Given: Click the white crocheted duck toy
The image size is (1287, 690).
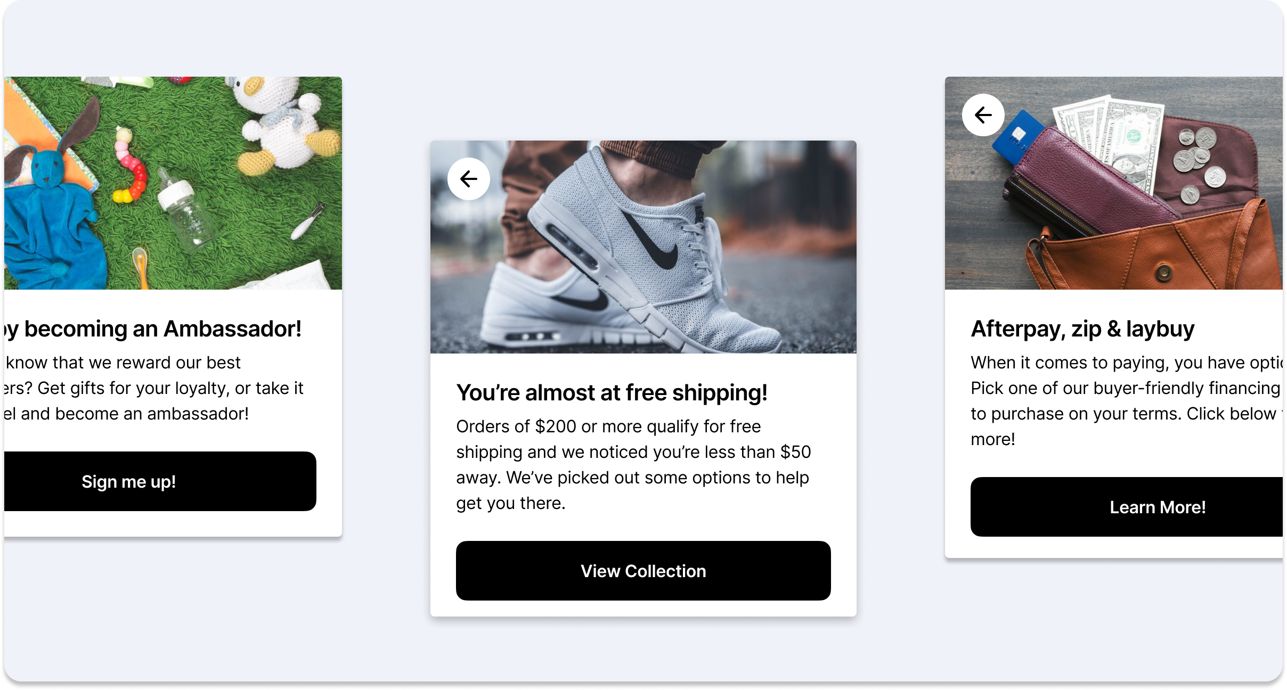Looking at the screenshot, I should tap(282, 125).
